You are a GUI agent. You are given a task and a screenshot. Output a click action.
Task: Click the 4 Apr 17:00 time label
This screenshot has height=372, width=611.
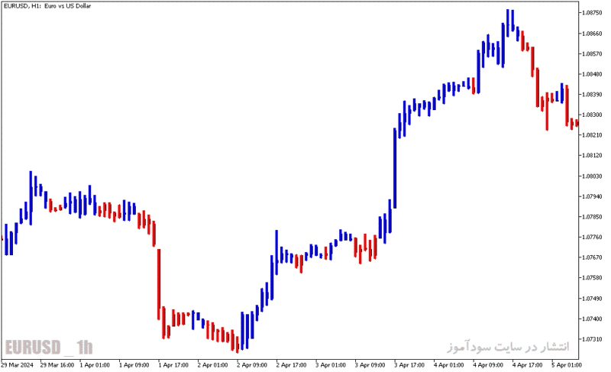[x=528, y=365]
